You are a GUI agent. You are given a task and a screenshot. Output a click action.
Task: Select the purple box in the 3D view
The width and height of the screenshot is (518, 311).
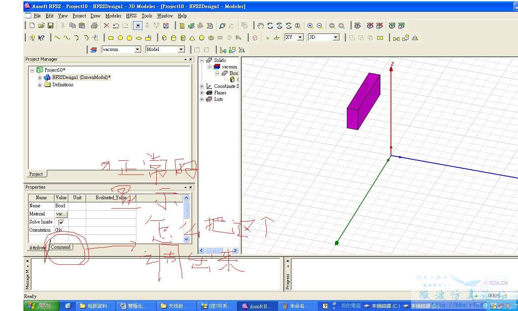pyautogui.click(x=363, y=102)
